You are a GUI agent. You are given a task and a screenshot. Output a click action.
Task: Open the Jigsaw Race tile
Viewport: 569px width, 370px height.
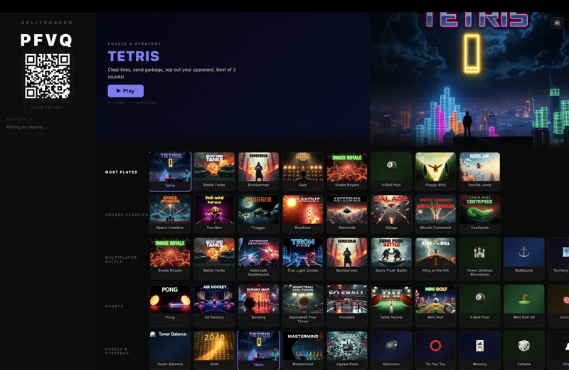[347, 350]
